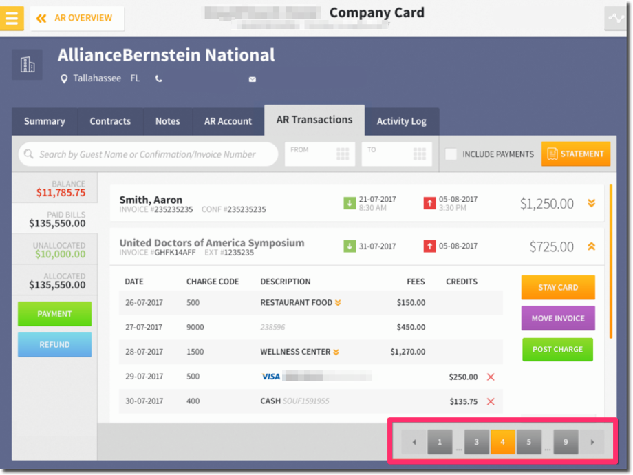Open the Contracts tab

coord(110,121)
